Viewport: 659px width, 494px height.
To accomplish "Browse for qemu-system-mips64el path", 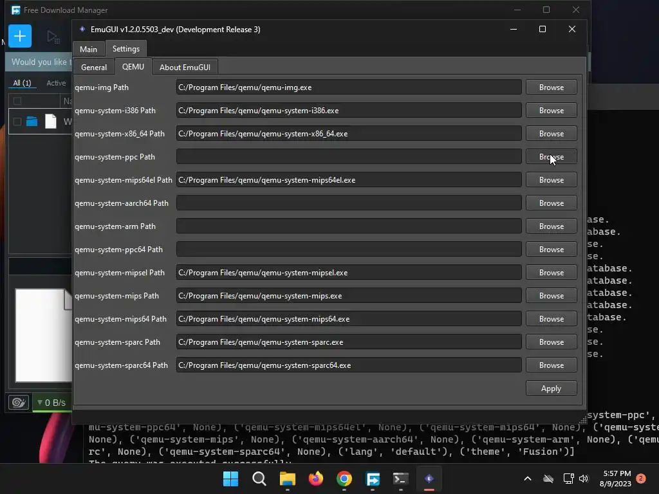I will tap(552, 180).
